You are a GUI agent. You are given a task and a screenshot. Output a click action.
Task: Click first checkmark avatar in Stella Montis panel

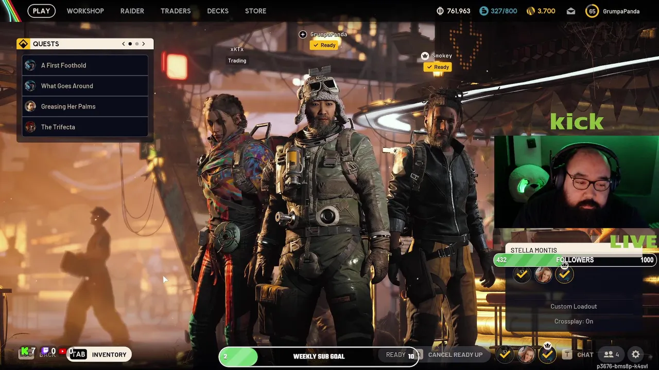click(522, 275)
